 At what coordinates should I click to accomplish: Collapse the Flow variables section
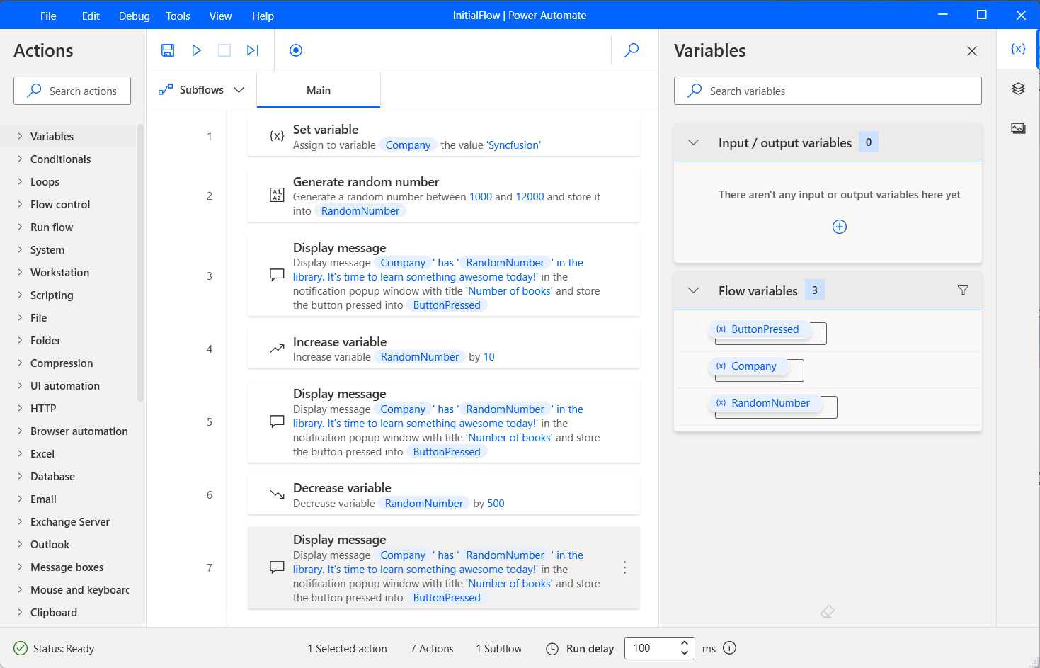pyautogui.click(x=694, y=290)
